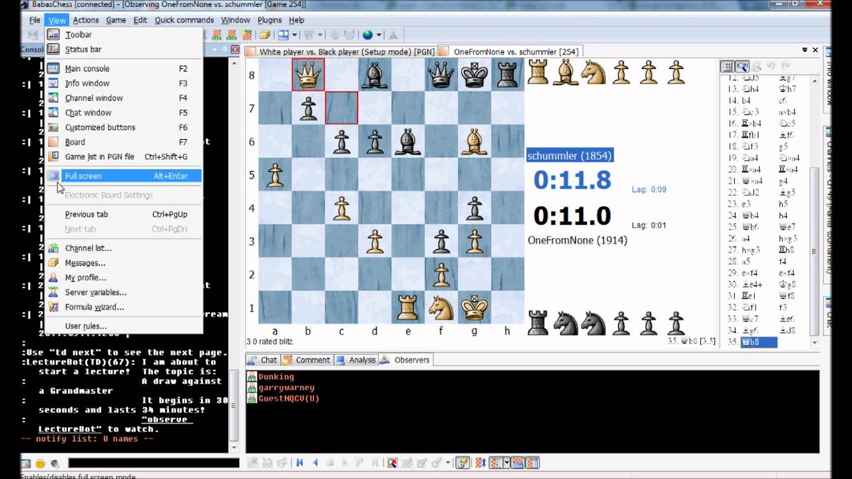Click the leftmost icon below the console

point(26,464)
